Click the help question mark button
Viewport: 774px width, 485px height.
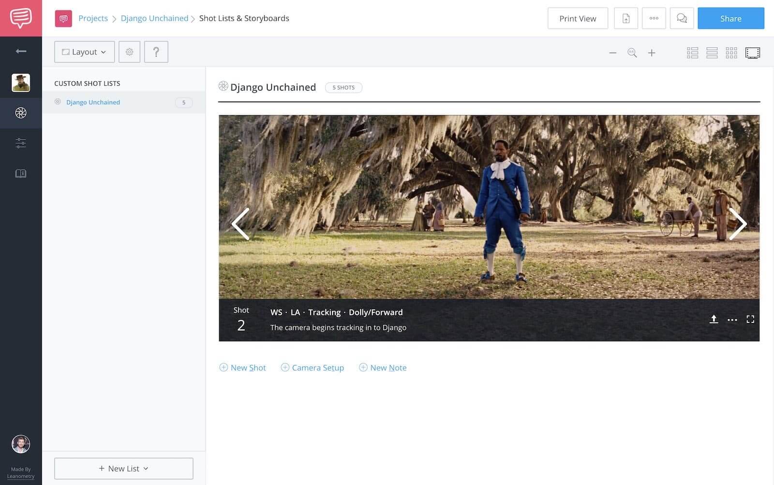tap(156, 52)
